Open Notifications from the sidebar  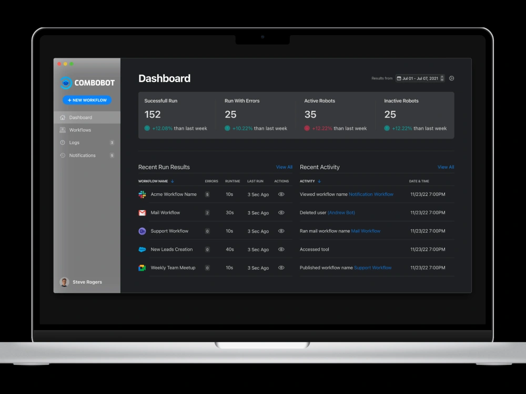(x=82, y=155)
